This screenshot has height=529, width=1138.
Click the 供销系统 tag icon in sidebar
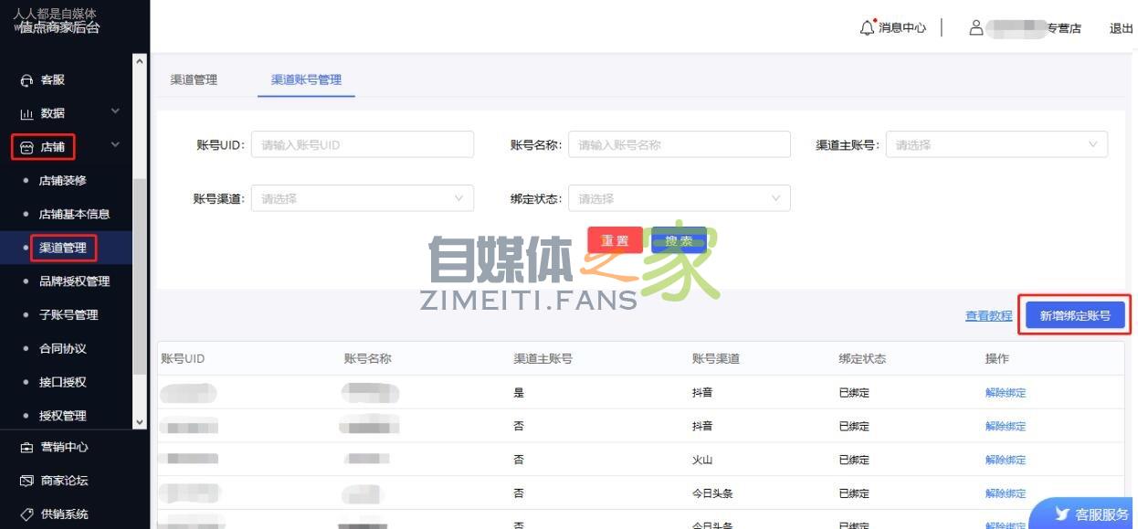[26, 514]
